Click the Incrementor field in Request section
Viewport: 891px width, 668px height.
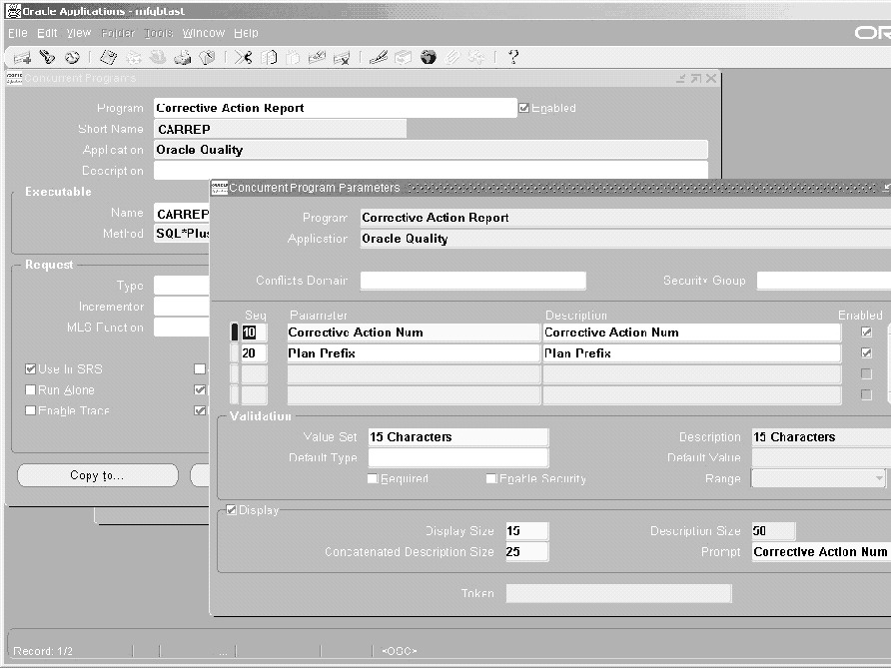tap(181, 307)
